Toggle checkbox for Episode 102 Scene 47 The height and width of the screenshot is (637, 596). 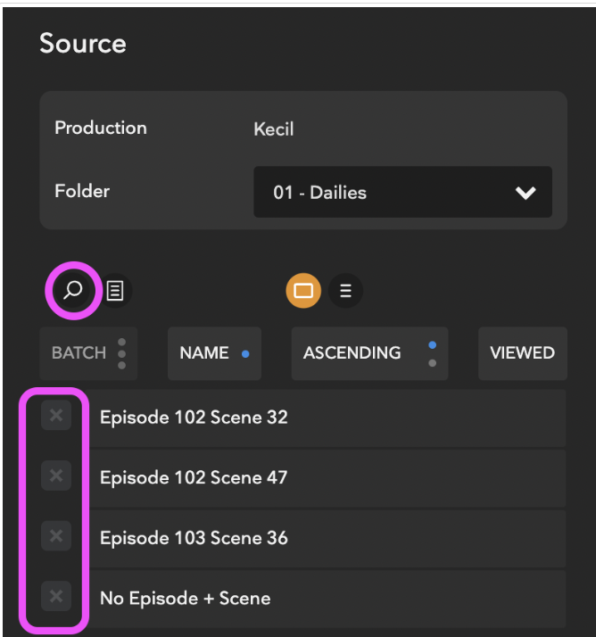pyautogui.click(x=56, y=476)
